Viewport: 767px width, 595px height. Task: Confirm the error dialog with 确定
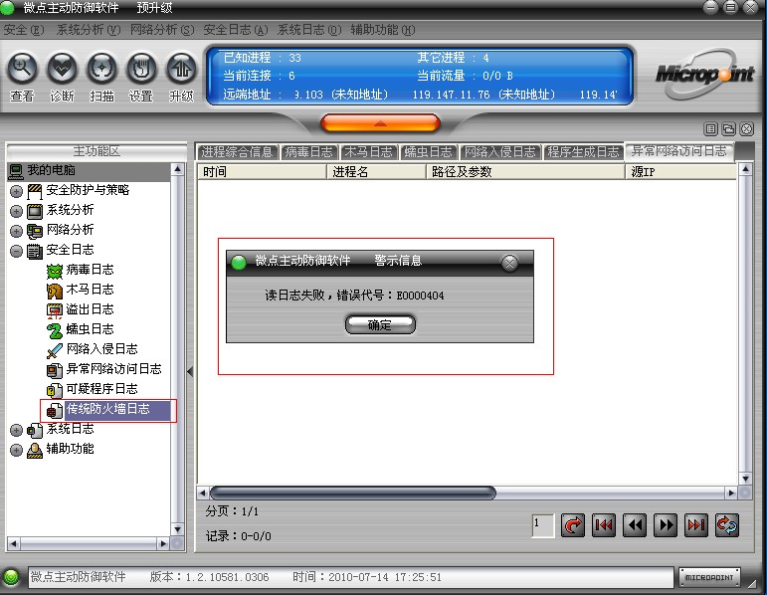coord(380,324)
